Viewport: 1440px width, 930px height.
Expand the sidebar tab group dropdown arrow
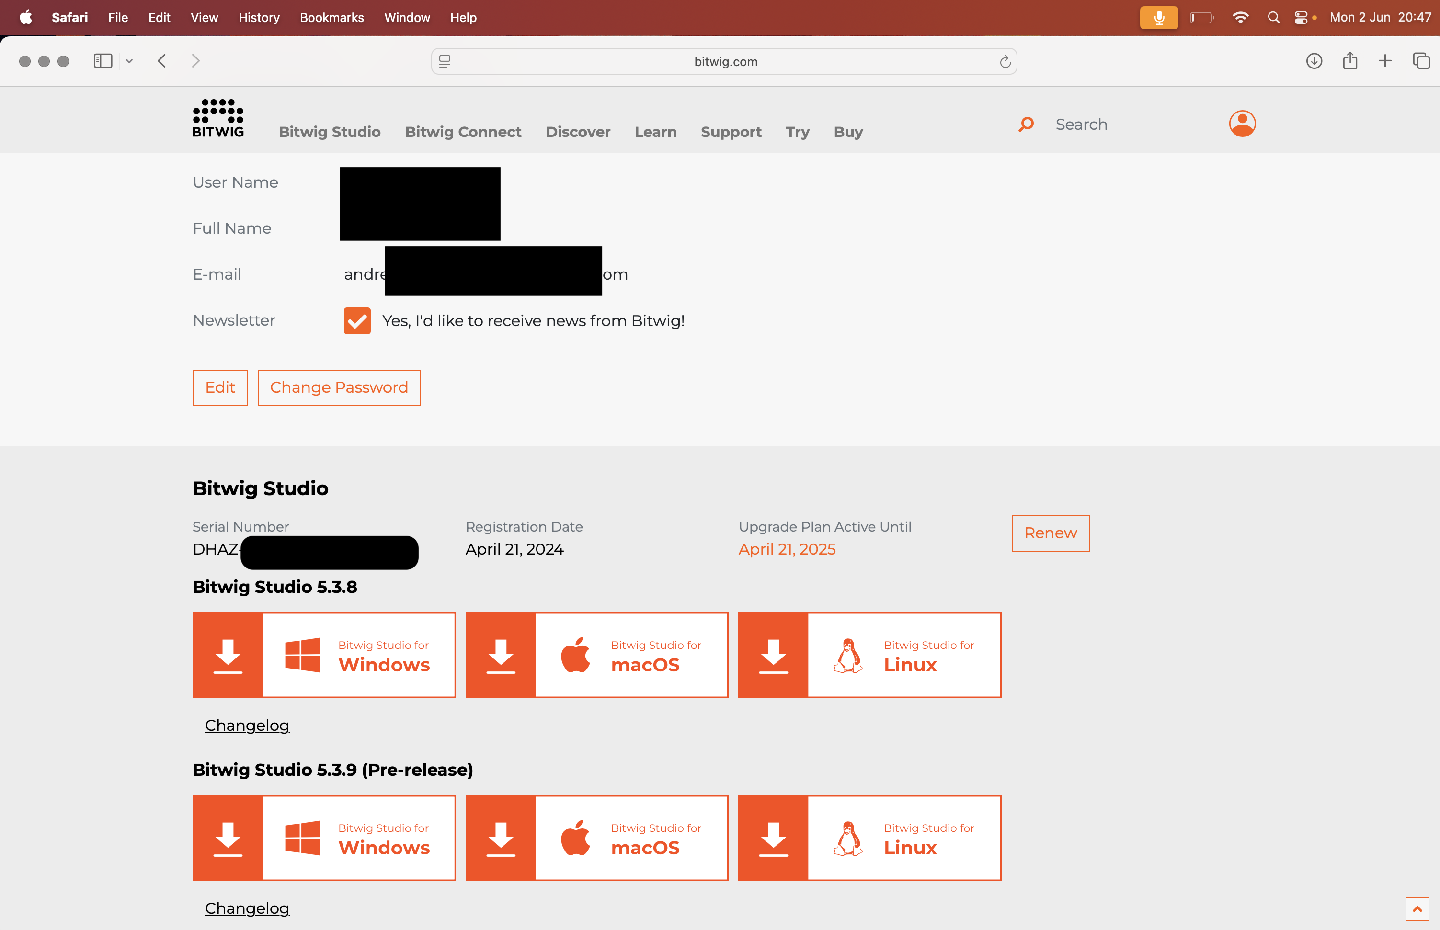point(129,61)
